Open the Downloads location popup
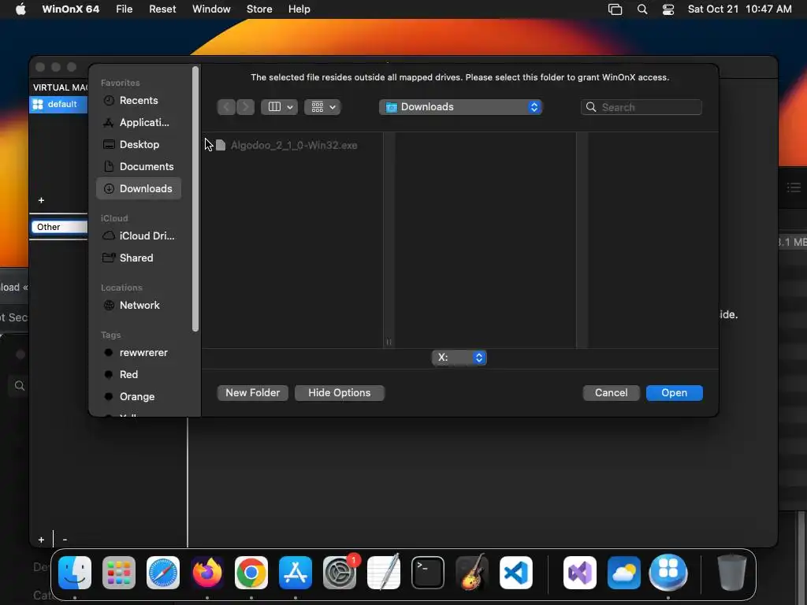The height and width of the screenshot is (605, 807). (460, 107)
